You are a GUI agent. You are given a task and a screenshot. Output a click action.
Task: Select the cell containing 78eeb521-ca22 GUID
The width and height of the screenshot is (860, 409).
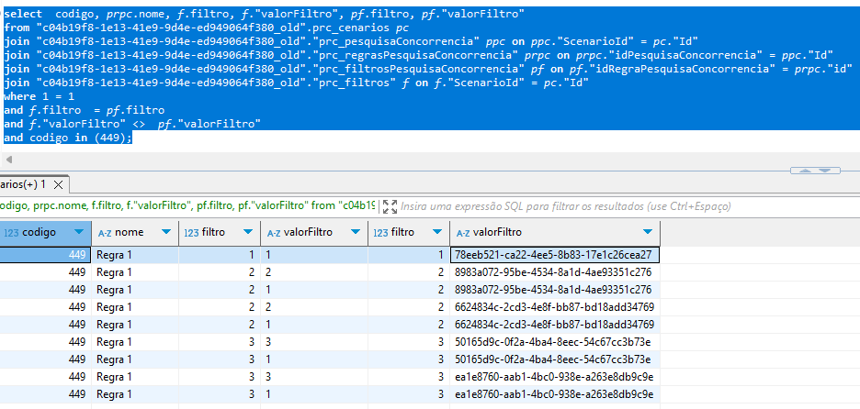pos(553,255)
